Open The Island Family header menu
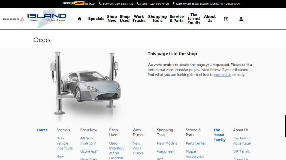Image resolution: width=286 pixels, height=160 pixels. click(x=194, y=19)
